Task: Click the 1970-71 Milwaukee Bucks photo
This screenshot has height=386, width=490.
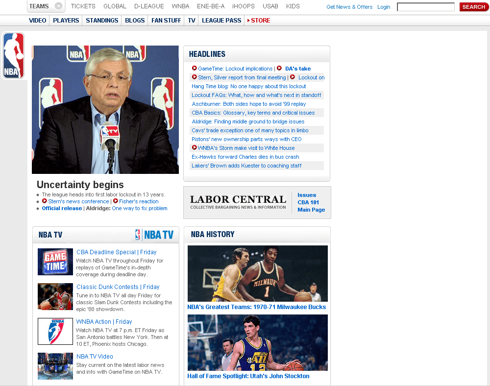Action: coord(258,273)
